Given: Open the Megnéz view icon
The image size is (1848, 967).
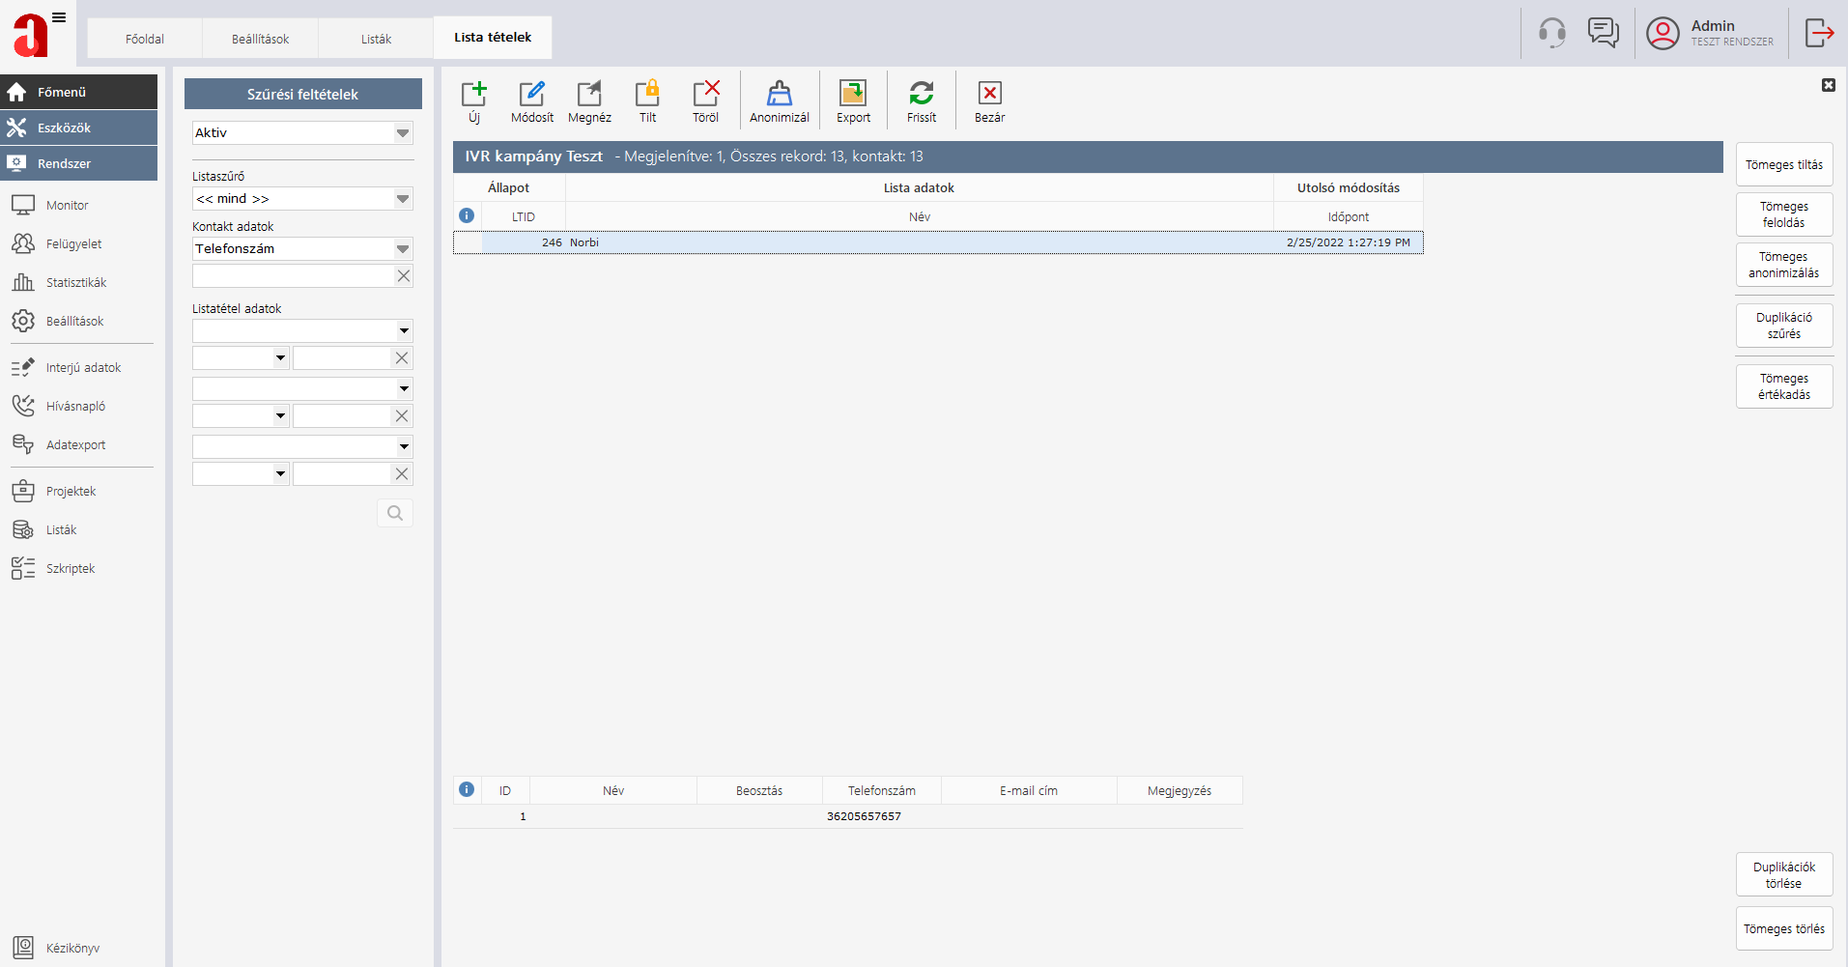Looking at the screenshot, I should (x=589, y=95).
